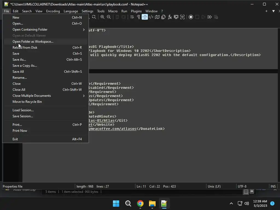Click the plus icon at menu bar right
Screen dimensions: 280x210
click(x=266, y=11)
